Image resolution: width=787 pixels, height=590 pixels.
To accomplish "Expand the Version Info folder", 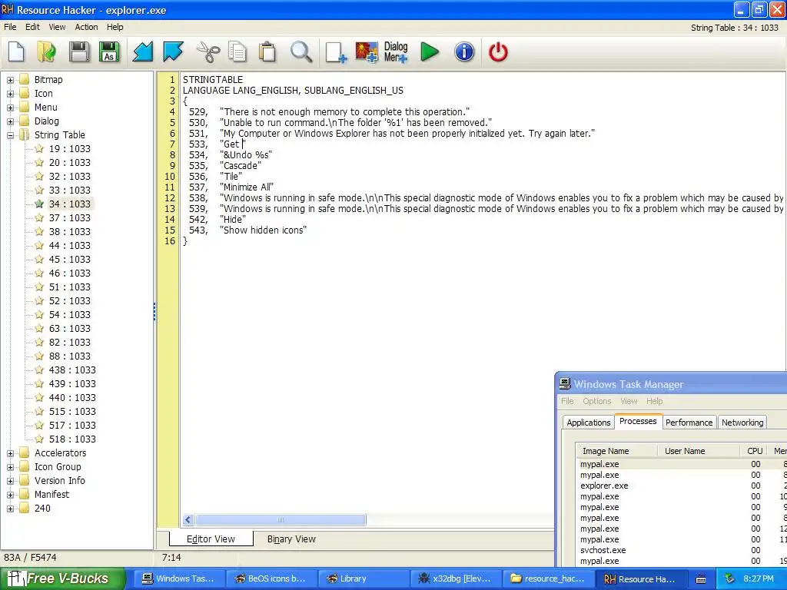I will point(10,481).
